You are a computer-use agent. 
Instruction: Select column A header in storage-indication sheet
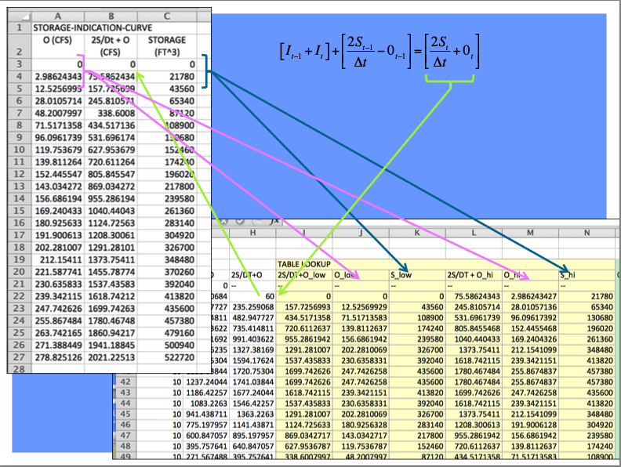[58, 16]
